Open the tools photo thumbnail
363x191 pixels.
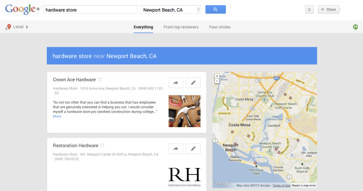[x=184, y=111]
